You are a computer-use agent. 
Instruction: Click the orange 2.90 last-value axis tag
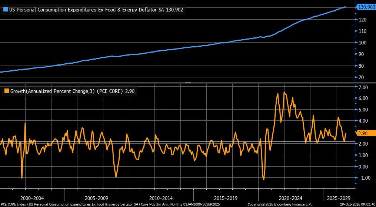[366, 133]
